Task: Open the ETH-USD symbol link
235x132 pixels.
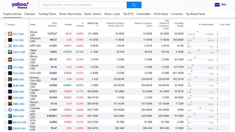Action: tap(18, 40)
